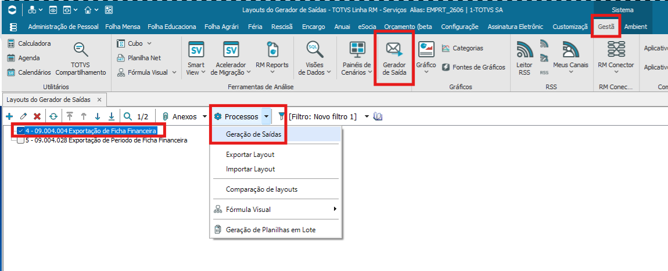Click the filter funnel icon
Screen dimensions: 668x271
282,116
